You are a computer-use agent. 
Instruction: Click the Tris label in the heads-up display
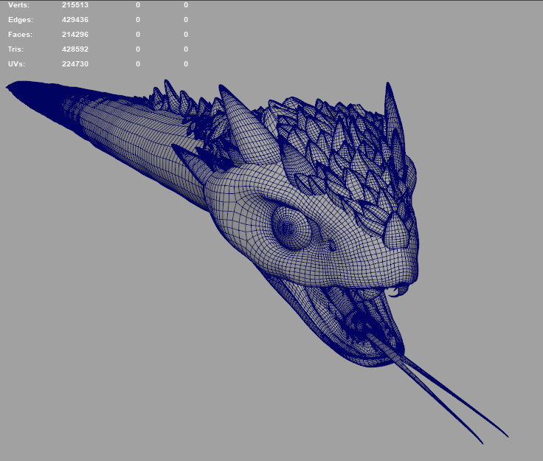click(15, 49)
